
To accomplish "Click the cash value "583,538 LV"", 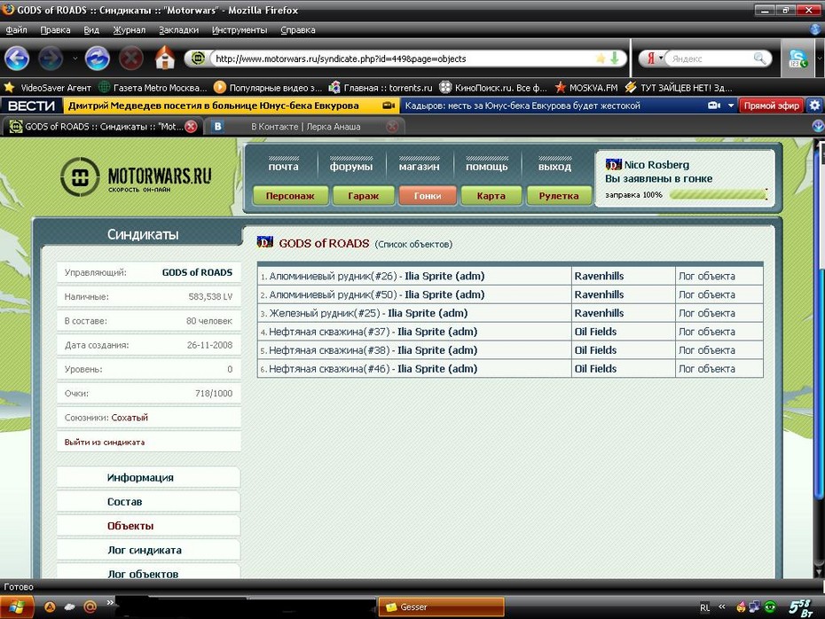I will 210,296.
